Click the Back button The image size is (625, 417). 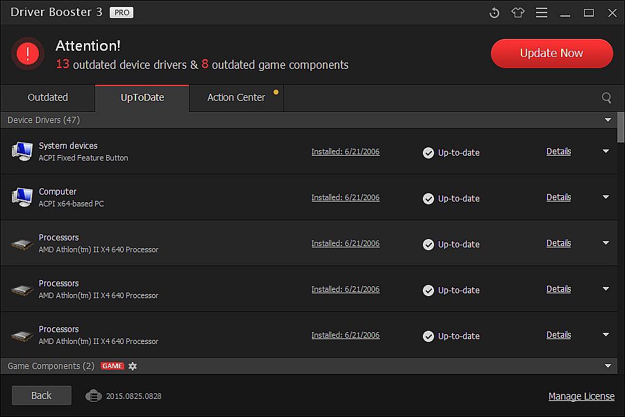(42, 395)
